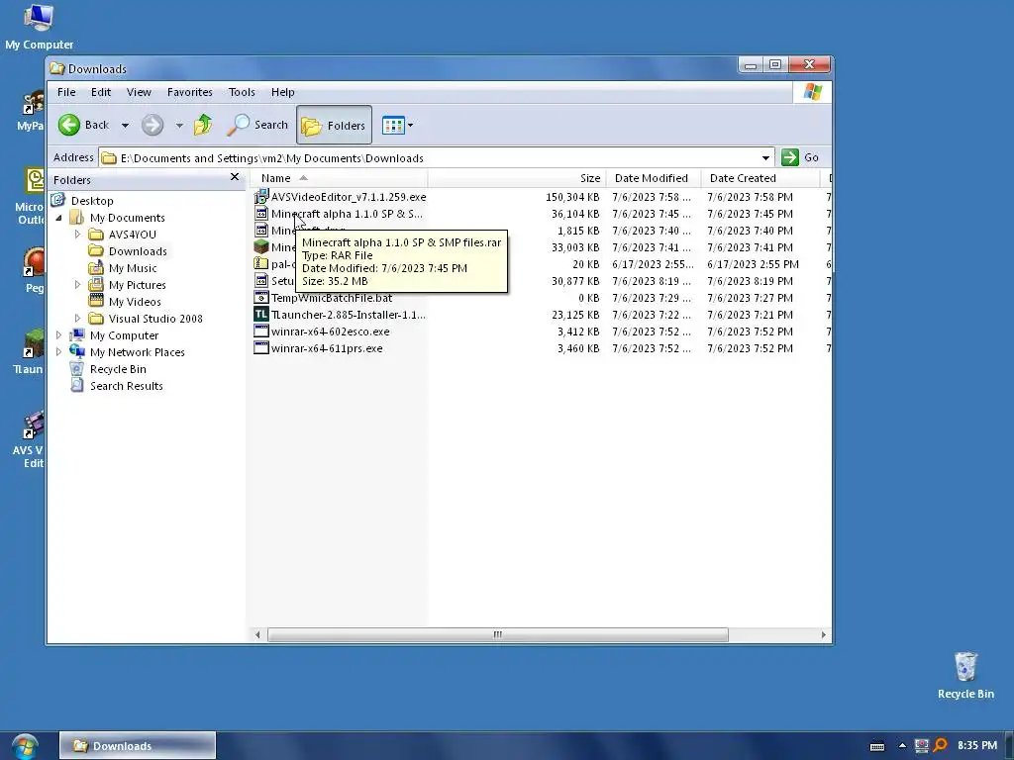Expand the Visual Studio 2008 node

[77, 319]
